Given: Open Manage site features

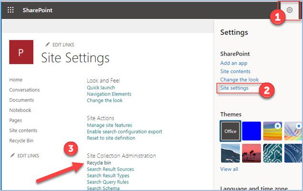Looking at the screenshot, I should (x=110, y=125).
